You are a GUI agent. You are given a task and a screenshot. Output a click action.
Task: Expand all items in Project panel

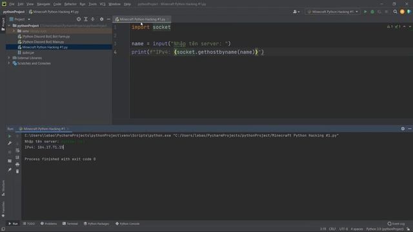tap(86, 19)
